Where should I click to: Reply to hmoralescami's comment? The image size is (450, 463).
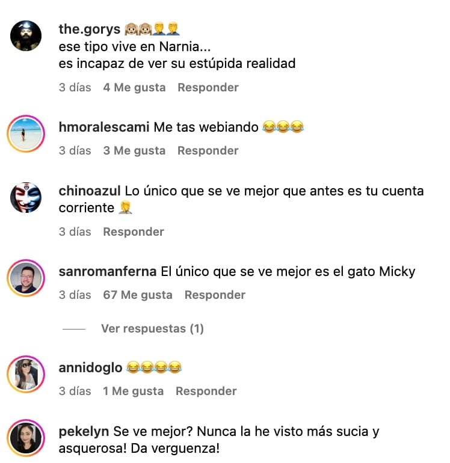(208, 150)
